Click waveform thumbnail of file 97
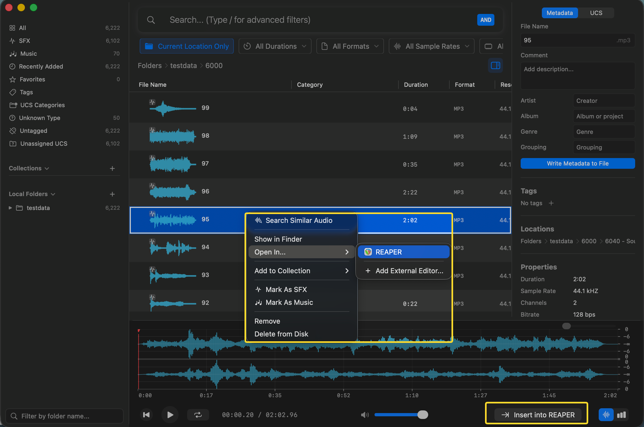 point(172,164)
